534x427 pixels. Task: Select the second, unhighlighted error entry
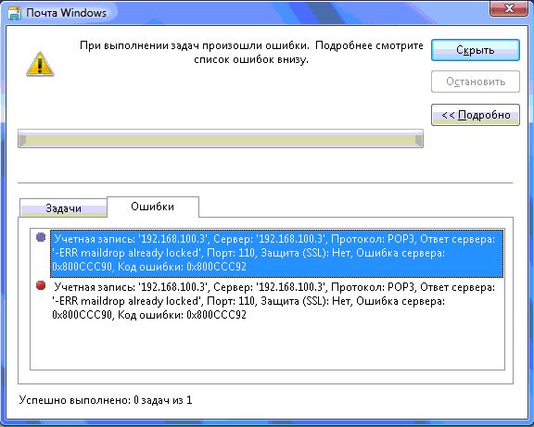click(273, 301)
